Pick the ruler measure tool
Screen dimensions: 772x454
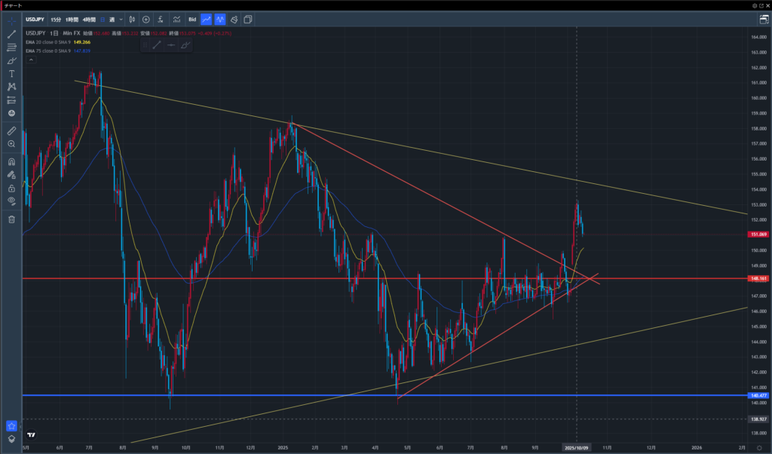point(11,130)
